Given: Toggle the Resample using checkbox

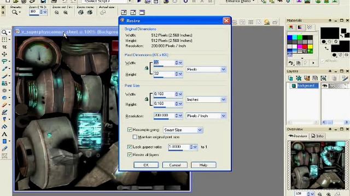Looking at the screenshot, I should 130,130.
